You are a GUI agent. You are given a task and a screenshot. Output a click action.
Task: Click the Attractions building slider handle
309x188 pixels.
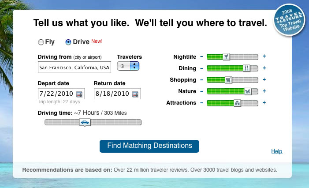[x=237, y=103]
